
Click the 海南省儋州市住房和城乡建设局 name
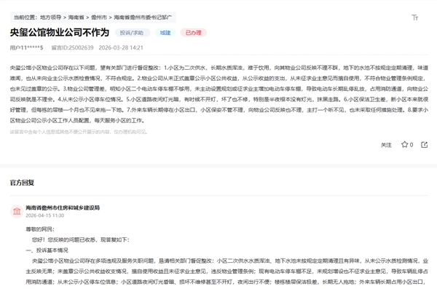tap(63, 207)
